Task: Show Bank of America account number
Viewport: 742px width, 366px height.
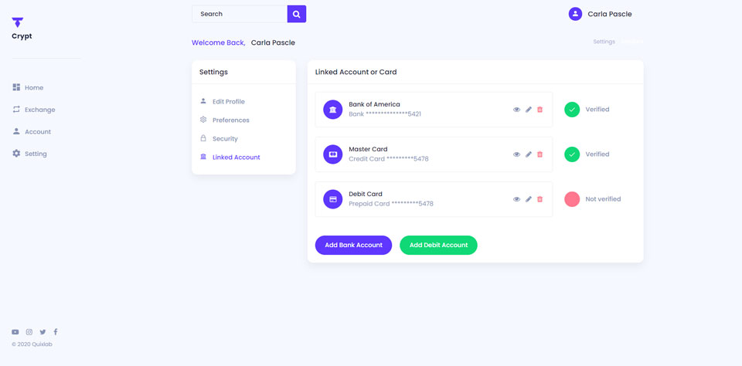Action: pos(516,110)
